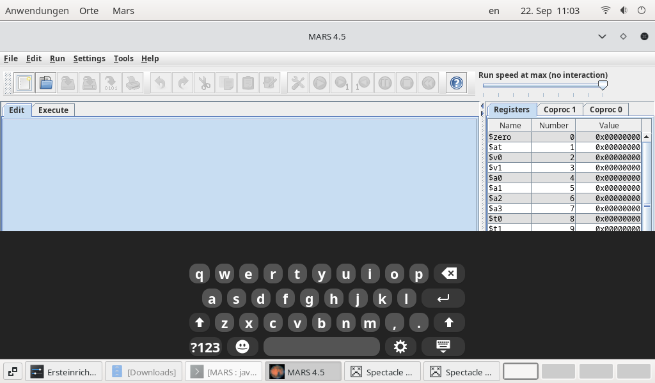This screenshot has height=383, width=655.
Task: Redo the last undone edit
Action: point(181,82)
